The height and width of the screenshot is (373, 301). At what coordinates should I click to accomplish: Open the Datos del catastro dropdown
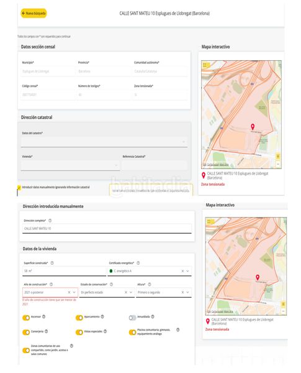[104, 142]
